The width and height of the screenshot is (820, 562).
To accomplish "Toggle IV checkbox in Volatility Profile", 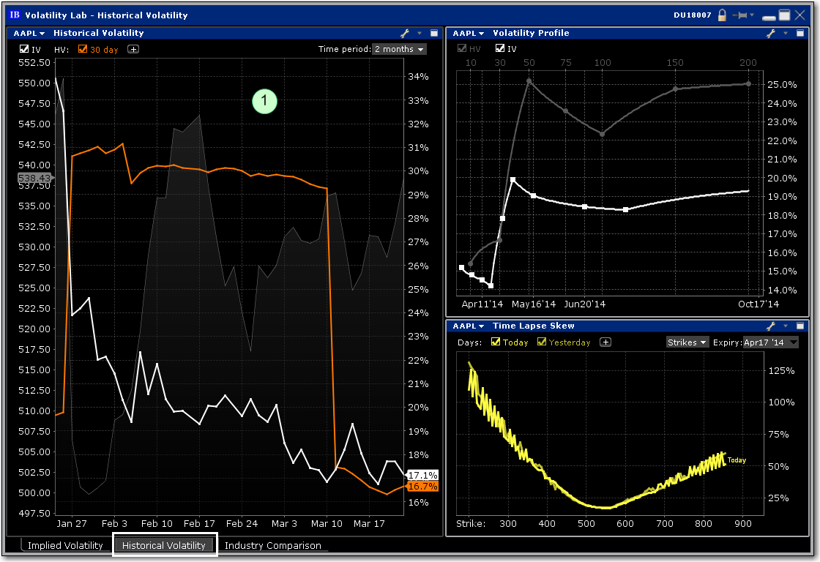I will (x=500, y=48).
